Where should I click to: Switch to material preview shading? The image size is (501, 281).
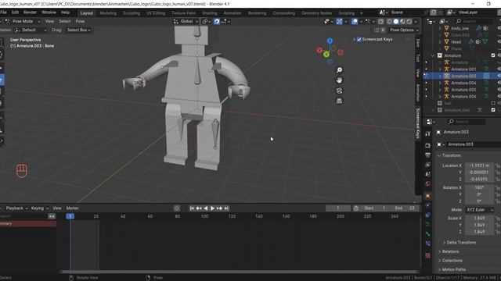(x=402, y=21)
